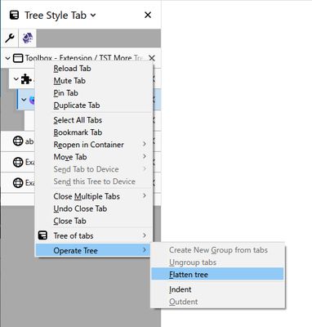The image size is (312, 327).
Task: Open Close Multiple Tabs submenu
Action: 94,196
